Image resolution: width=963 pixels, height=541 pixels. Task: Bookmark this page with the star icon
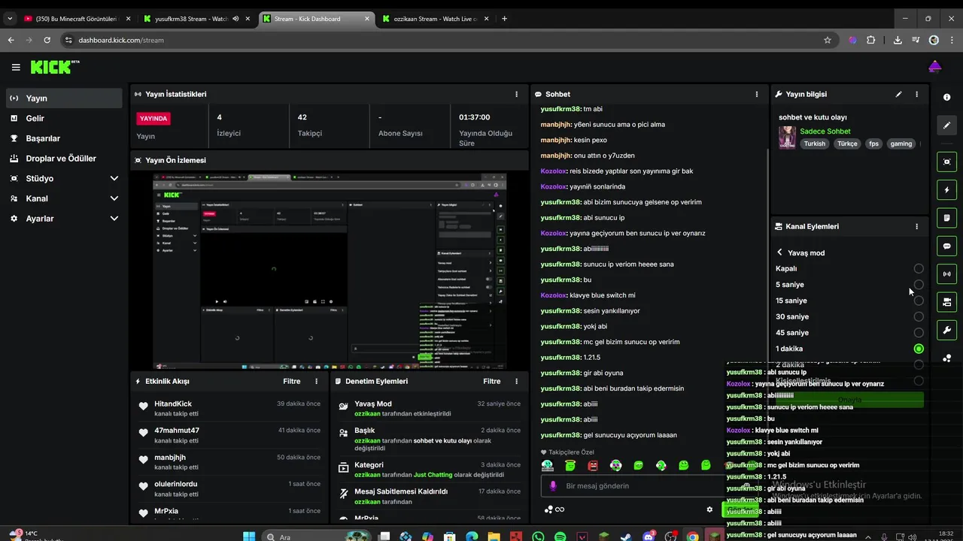pyautogui.click(x=828, y=40)
